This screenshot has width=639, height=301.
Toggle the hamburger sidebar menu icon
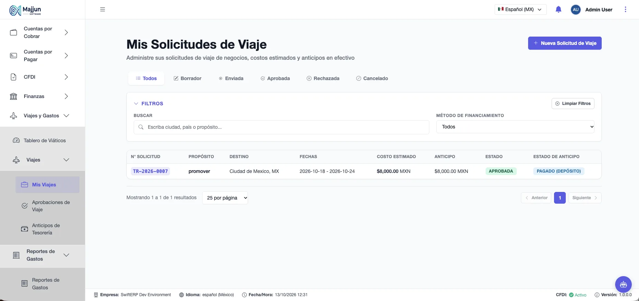pos(103,9)
